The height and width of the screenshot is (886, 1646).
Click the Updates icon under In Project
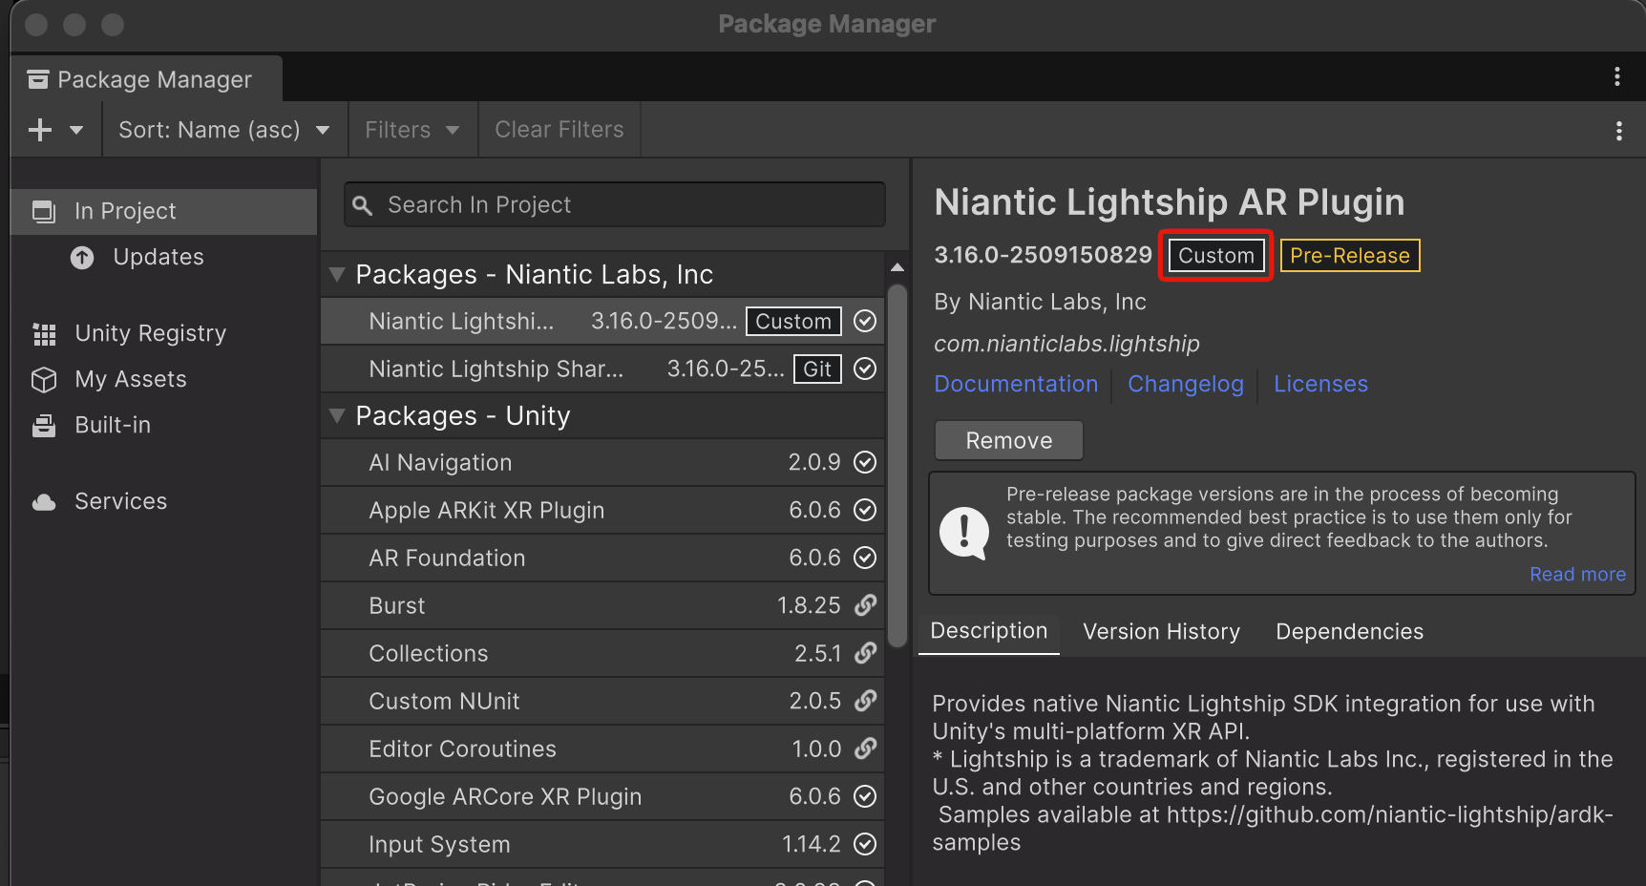pos(82,257)
